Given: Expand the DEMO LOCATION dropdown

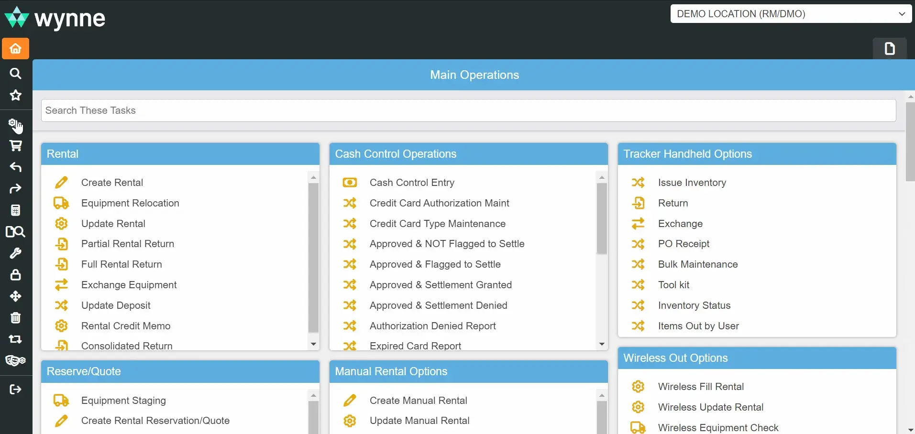Looking at the screenshot, I should click(x=902, y=14).
